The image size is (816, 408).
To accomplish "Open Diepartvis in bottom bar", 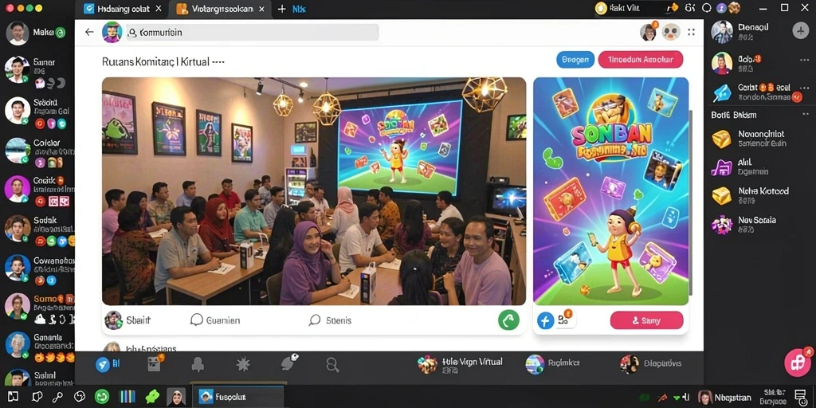I will [x=650, y=363].
